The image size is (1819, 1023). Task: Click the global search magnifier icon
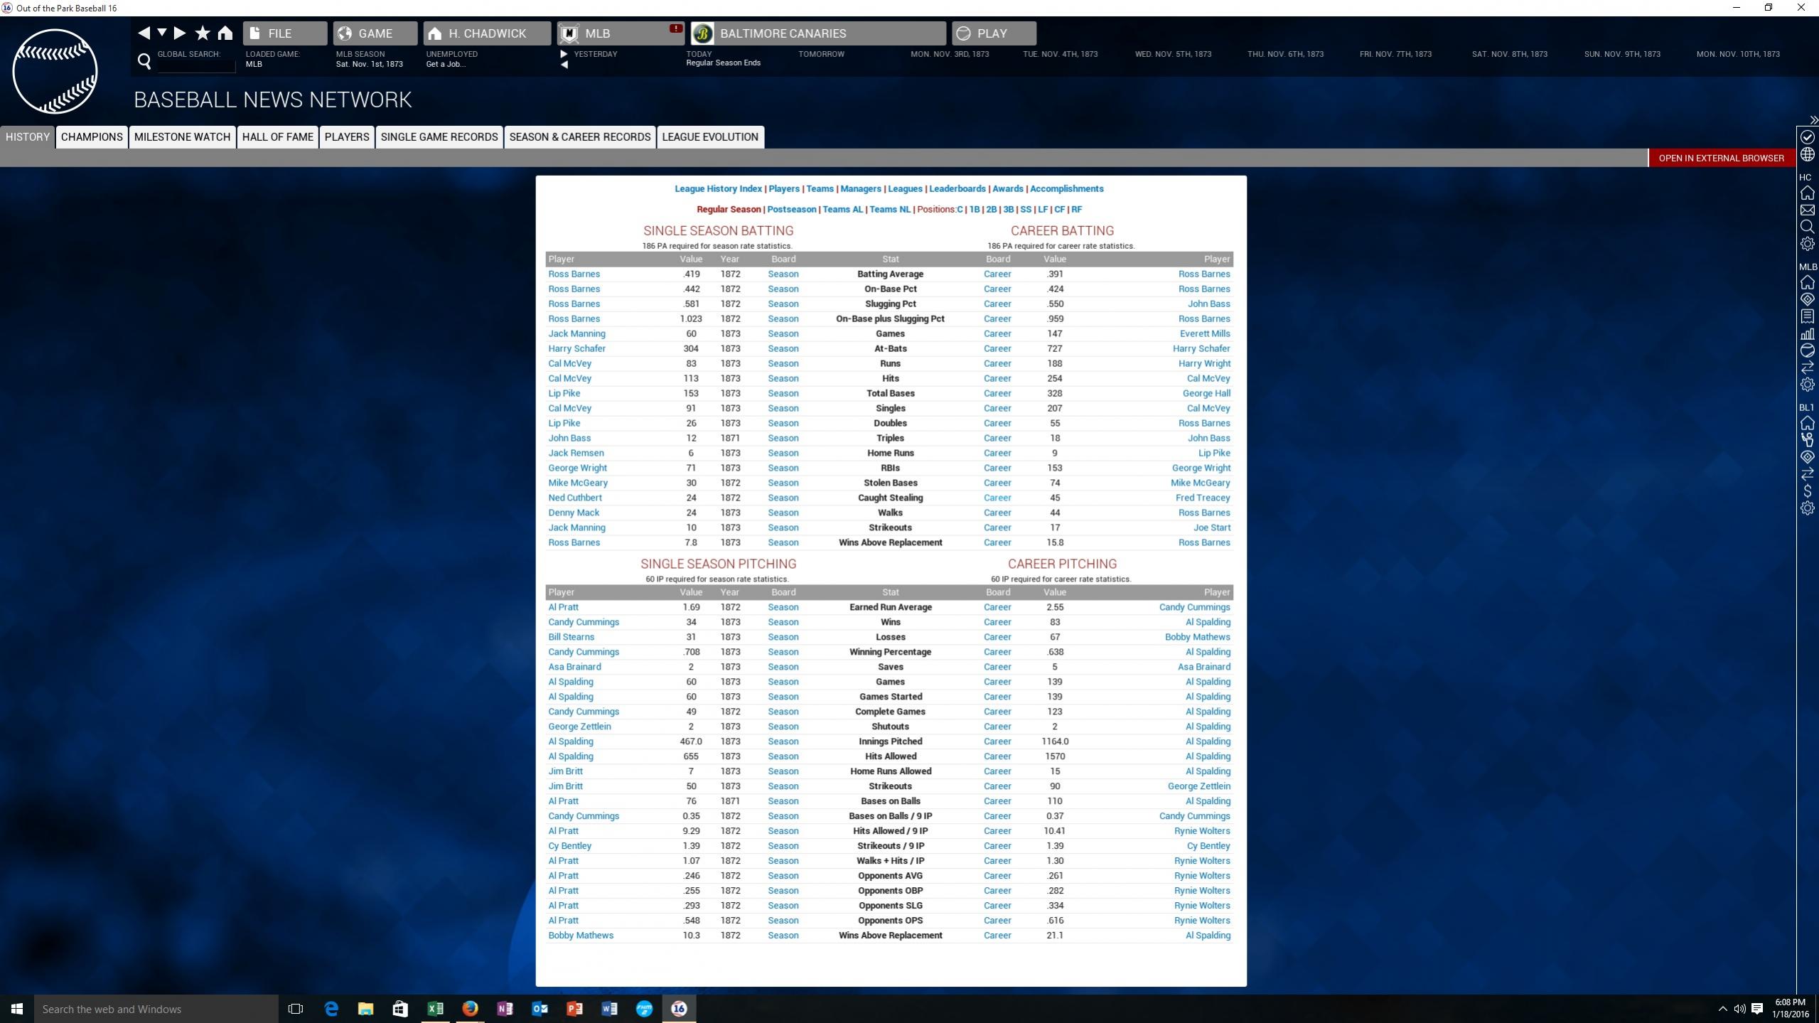[x=144, y=62]
